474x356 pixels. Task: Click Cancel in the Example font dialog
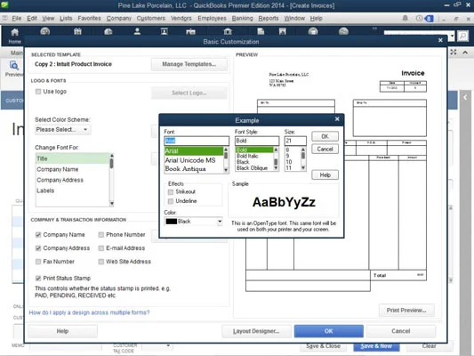pos(325,150)
